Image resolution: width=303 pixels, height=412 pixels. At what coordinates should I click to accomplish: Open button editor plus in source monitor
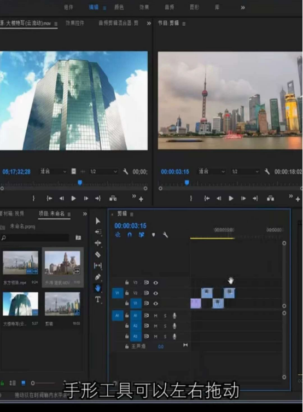141,199
